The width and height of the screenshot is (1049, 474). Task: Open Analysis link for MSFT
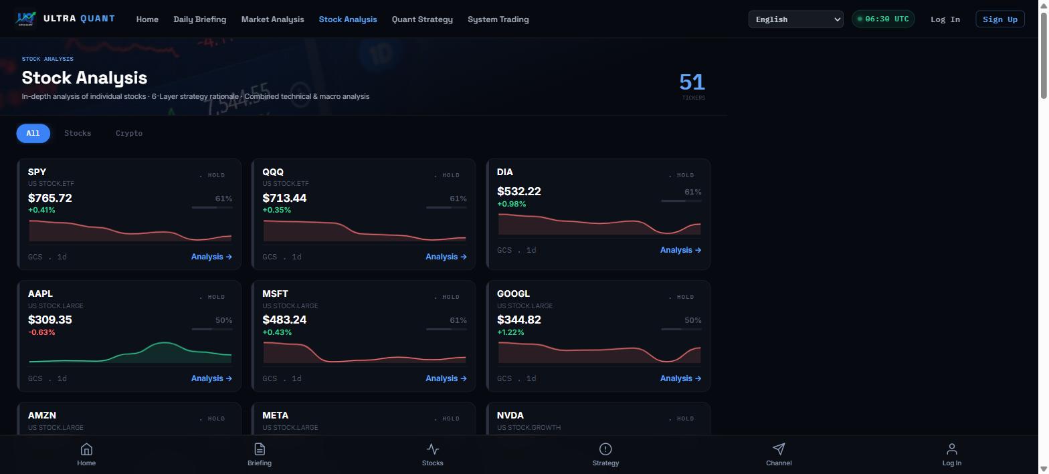446,378
